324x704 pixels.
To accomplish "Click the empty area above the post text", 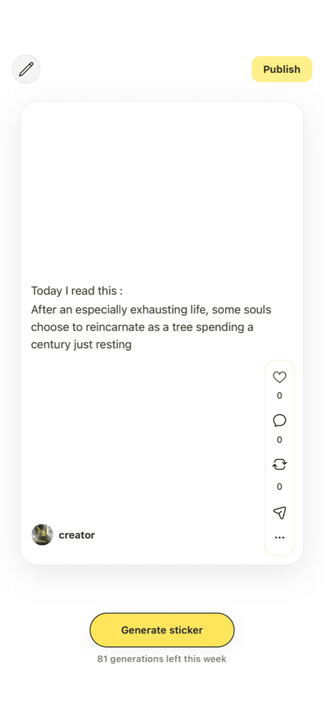I will click(162, 194).
